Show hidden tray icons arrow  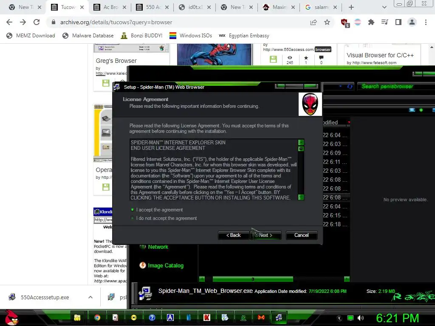[339, 318]
